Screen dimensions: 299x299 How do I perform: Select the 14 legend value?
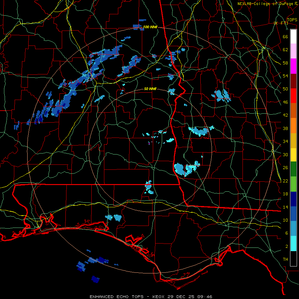pyautogui.click(x=285, y=207)
